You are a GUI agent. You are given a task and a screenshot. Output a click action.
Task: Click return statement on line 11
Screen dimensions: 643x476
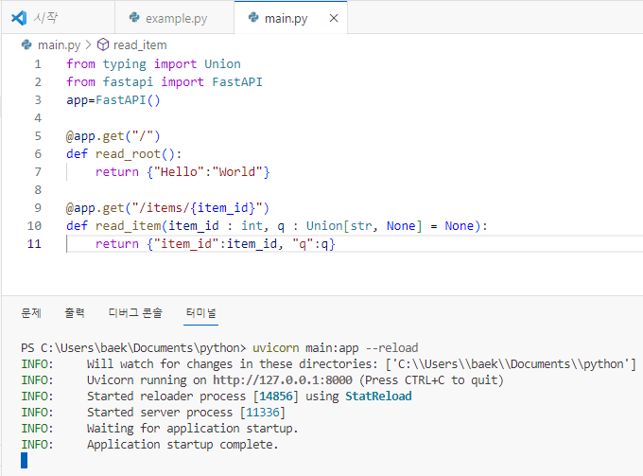pyautogui.click(x=216, y=244)
